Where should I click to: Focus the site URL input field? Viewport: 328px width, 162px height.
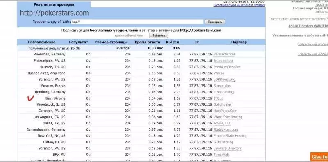pyautogui.click(x=137, y=22)
